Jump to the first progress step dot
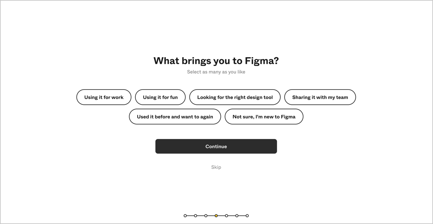433x224 pixels. [185, 216]
